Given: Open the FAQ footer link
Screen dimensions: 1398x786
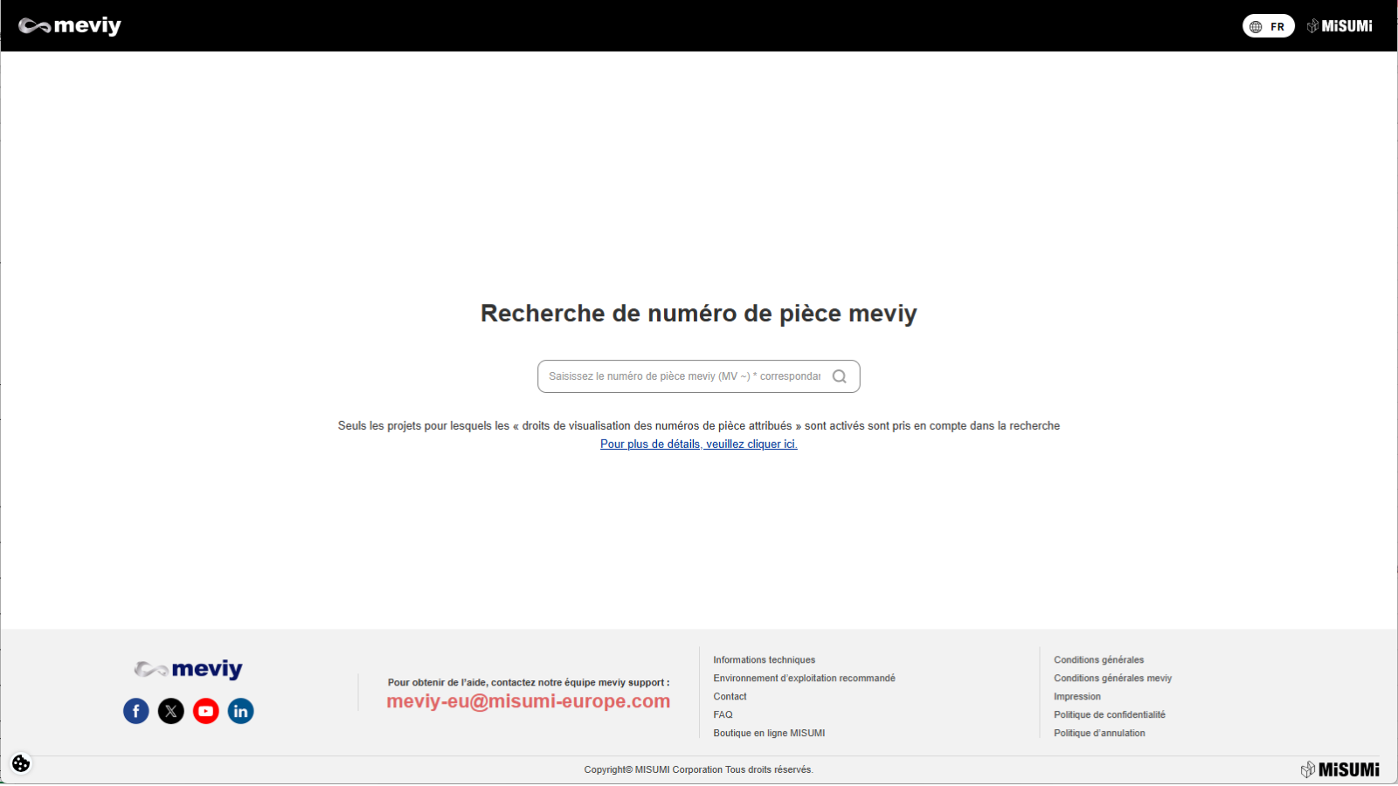Looking at the screenshot, I should coord(723,715).
